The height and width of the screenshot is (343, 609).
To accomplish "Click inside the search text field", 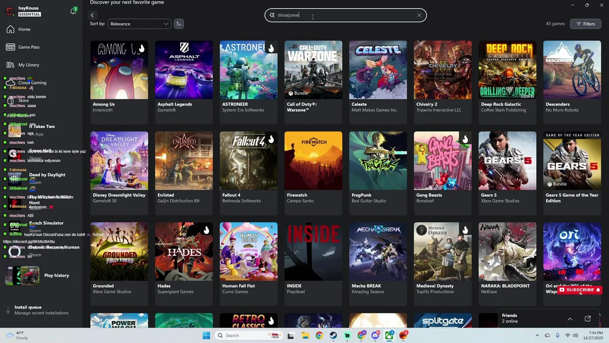I will 345,15.
